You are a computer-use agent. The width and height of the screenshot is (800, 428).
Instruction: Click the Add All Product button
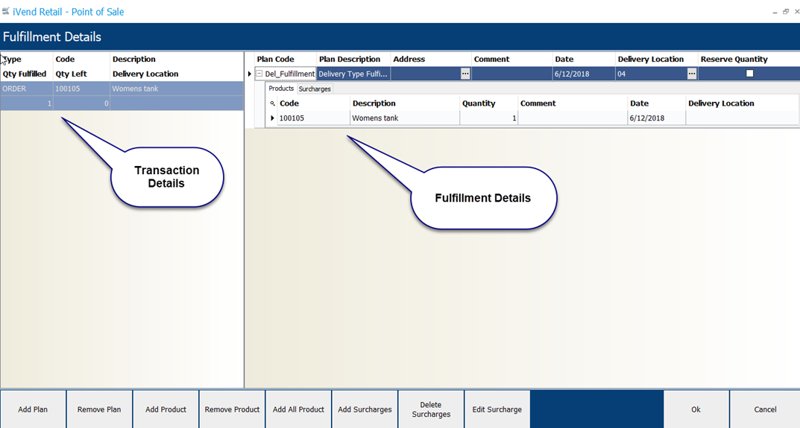click(298, 409)
